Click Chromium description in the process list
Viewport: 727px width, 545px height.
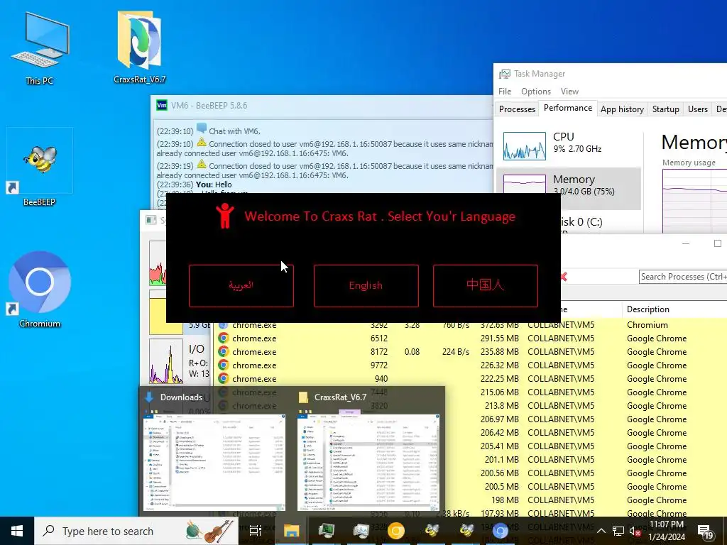[647, 325]
